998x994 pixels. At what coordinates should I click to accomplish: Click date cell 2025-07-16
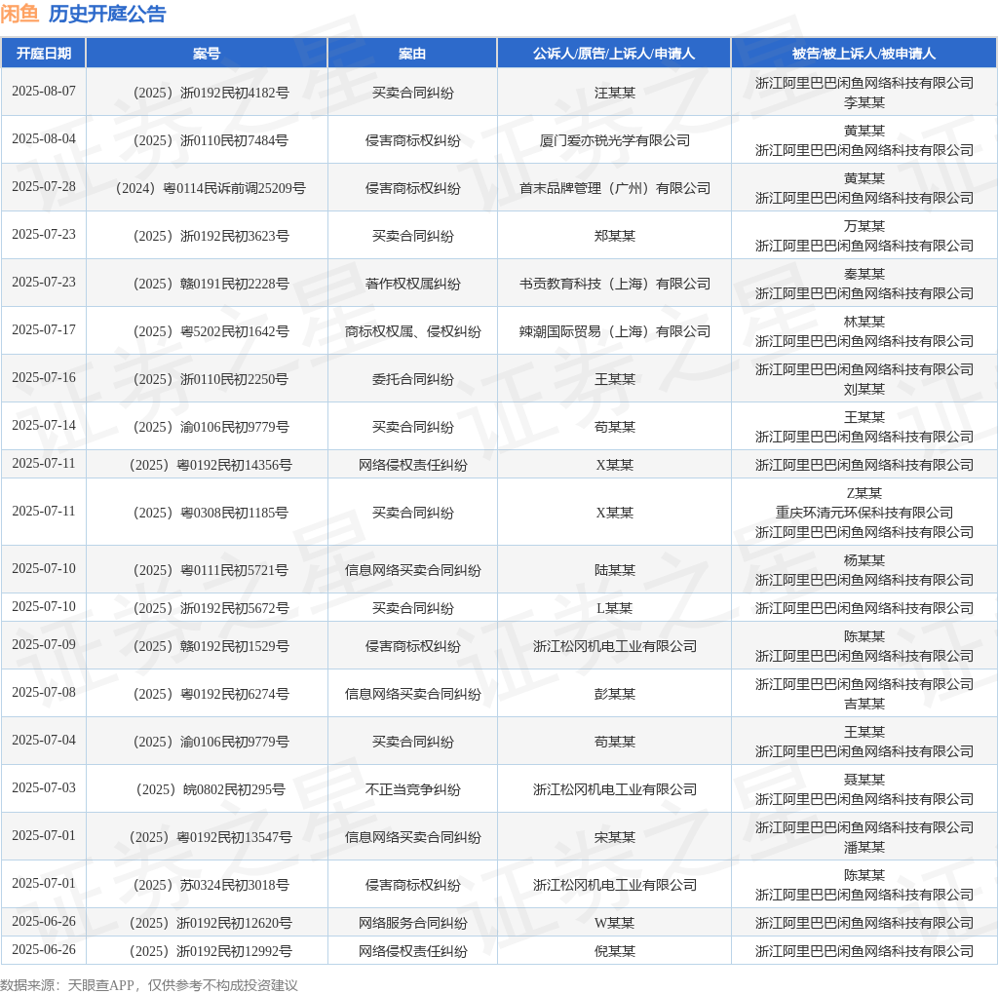click(44, 377)
